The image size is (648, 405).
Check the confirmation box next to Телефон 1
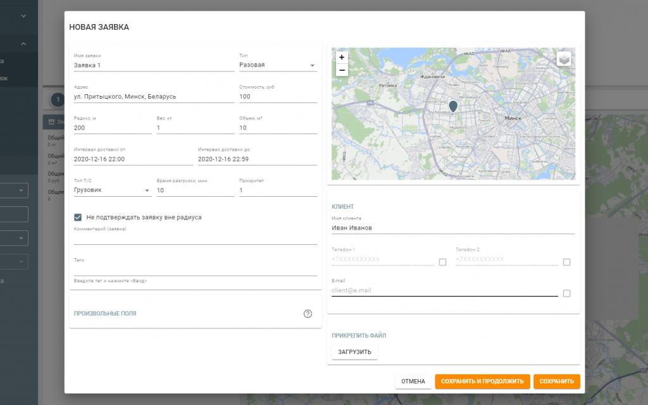click(442, 261)
